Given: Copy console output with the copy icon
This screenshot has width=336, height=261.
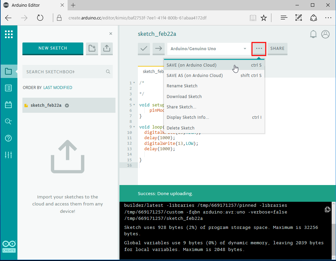Looking at the screenshot, I should click(x=327, y=209).
